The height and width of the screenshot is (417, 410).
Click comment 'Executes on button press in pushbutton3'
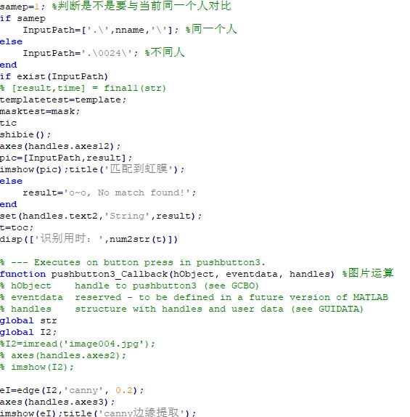point(133,262)
